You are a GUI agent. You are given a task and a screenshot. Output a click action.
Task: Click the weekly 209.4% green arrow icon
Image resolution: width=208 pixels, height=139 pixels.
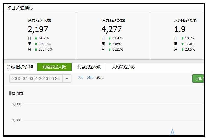click(36, 44)
